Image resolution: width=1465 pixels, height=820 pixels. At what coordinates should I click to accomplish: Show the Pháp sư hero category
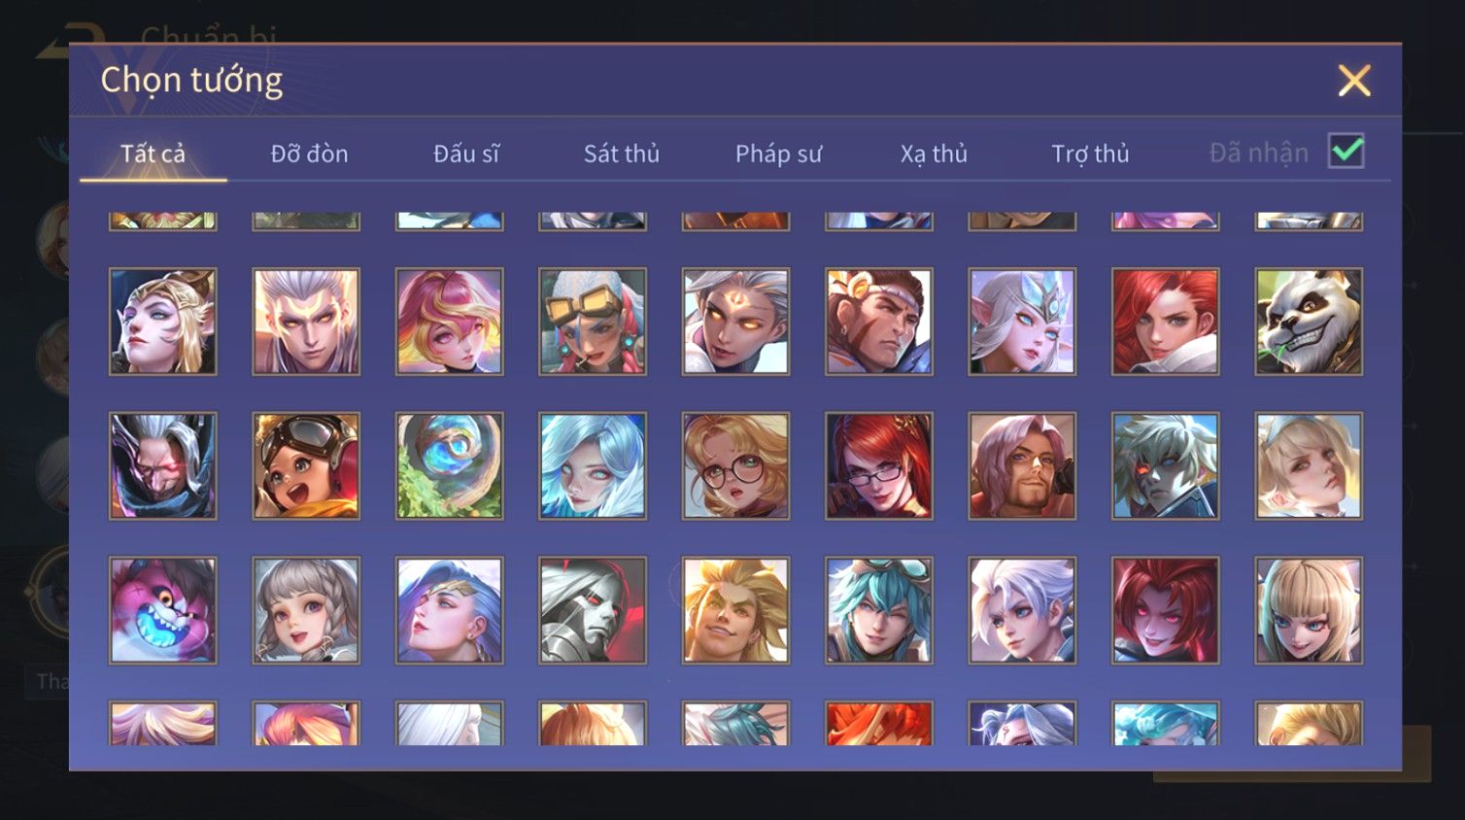coord(778,154)
